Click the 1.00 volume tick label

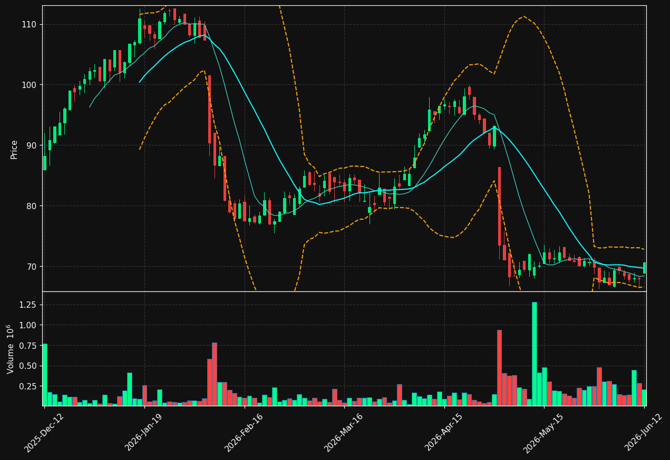pos(27,325)
